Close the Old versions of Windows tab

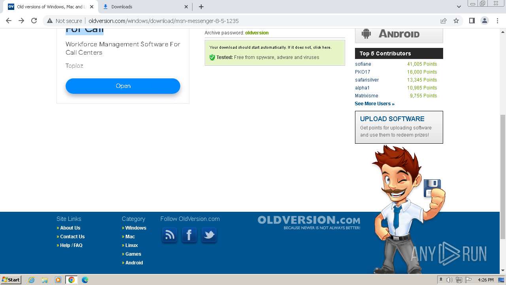coord(91,7)
